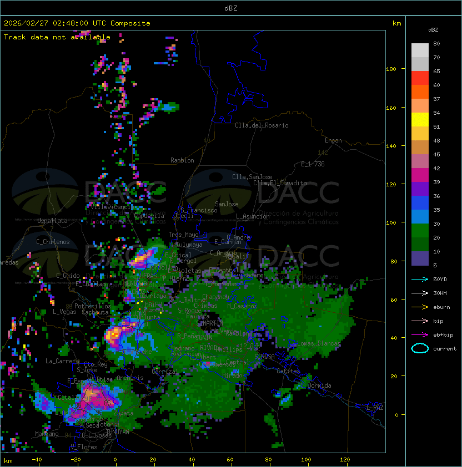Viewport: 462px width, 467px height.
Task: Click the 'Catitas' place label
Action: coord(288,371)
